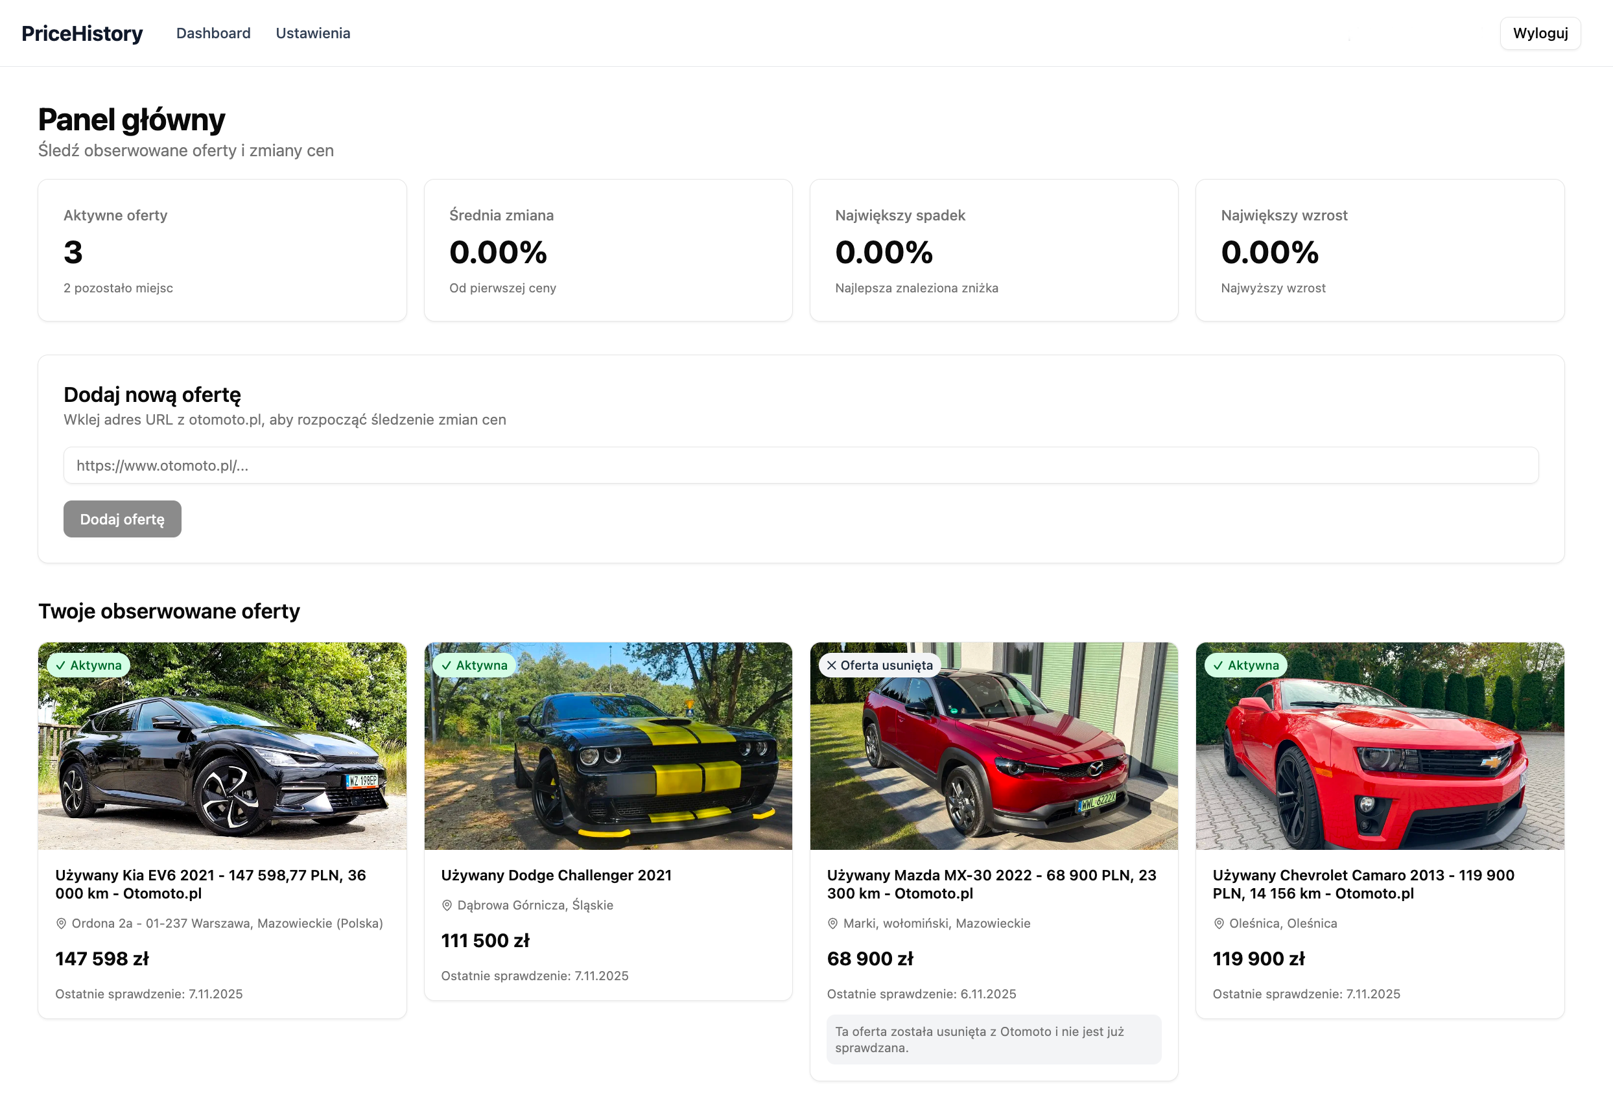Click the checkmark icon on Challenger Aktywna badge
1613x1093 pixels.
[448, 665]
